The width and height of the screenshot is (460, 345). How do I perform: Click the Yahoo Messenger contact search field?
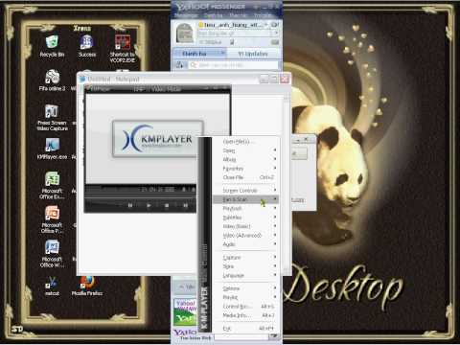click(234, 65)
